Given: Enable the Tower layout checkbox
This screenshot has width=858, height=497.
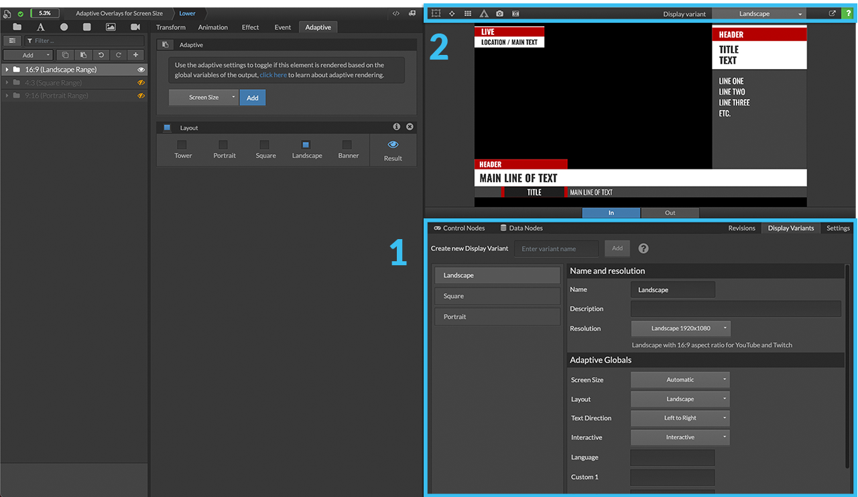Looking at the screenshot, I should click(182, 145).
